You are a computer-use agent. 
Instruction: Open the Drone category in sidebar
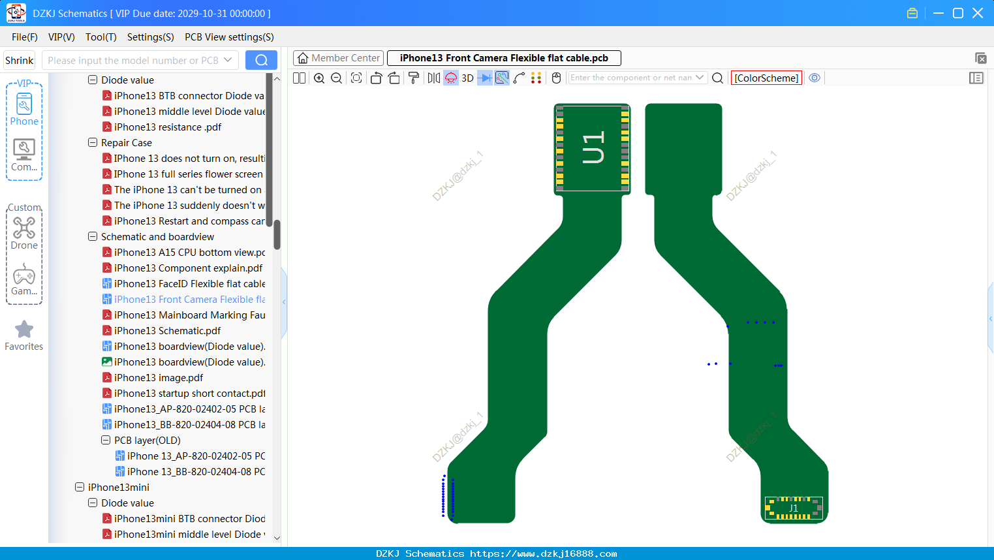(24, 233)
